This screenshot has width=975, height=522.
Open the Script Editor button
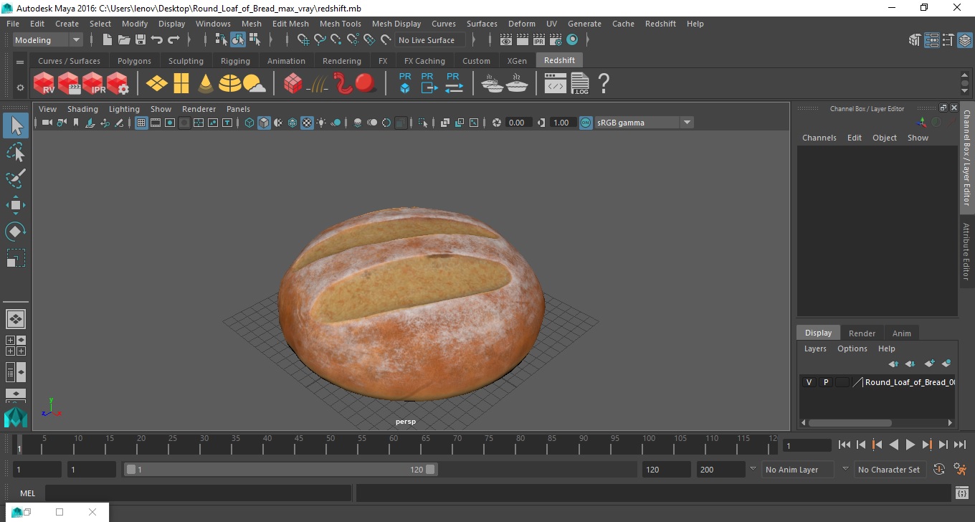coord(962,493)
